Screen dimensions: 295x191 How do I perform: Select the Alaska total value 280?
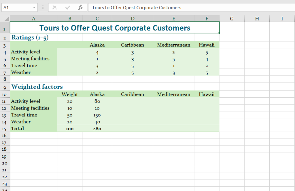pos(97,128)
